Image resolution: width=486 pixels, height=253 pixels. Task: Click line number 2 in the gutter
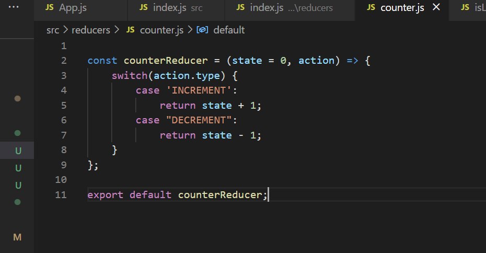pos(63,61)
